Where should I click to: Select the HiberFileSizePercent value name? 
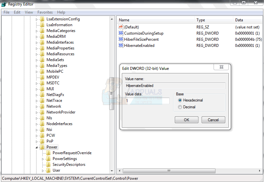pyautogui.click(x=142, y=39)
